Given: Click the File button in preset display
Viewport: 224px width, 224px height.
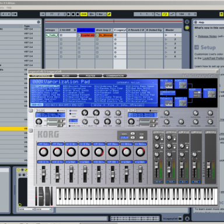Looking at the screenshot, I should click(x=111, y=105).
